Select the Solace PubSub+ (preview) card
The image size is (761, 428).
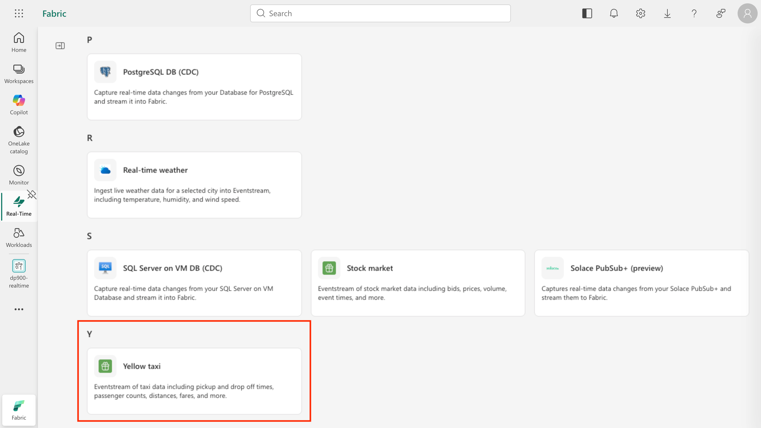click(642, 283)
